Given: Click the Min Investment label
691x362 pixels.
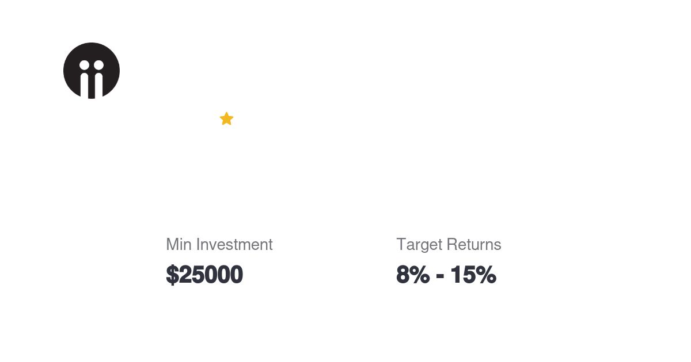Looking at the screenshot, I should [219, 244].
